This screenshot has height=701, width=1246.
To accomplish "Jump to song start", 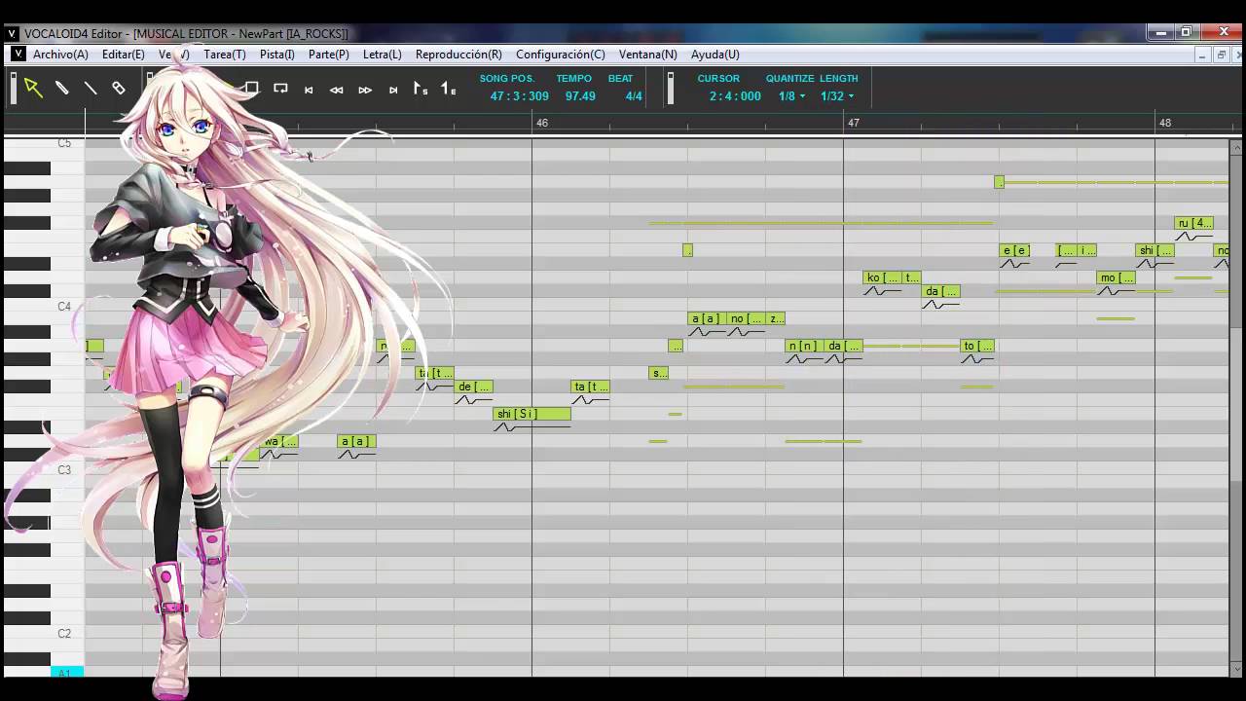I will tap(309, 90).
